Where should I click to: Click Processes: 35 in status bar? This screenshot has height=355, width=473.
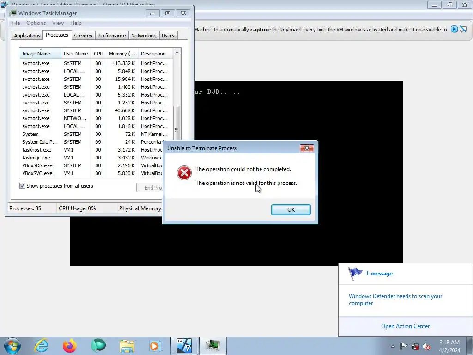tap(25, 208)
